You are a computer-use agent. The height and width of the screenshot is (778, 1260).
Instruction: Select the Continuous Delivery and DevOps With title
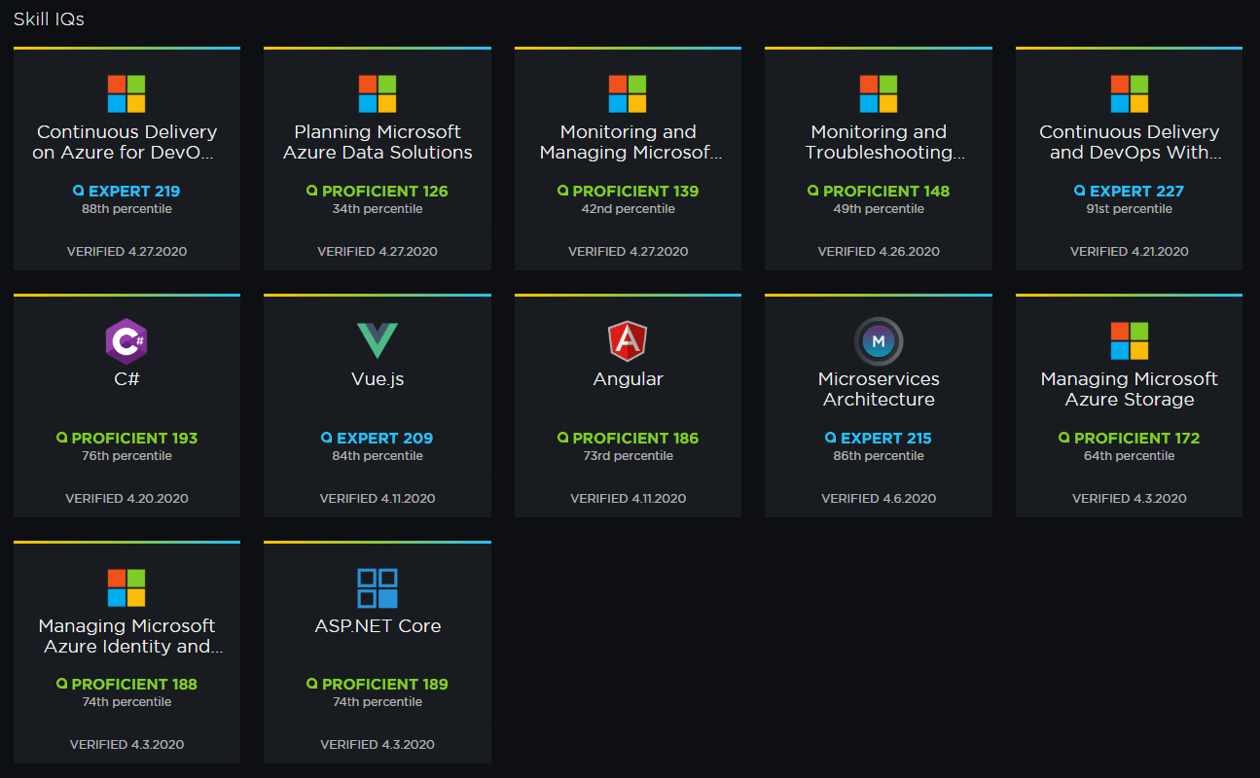[x=1129, y=142]
